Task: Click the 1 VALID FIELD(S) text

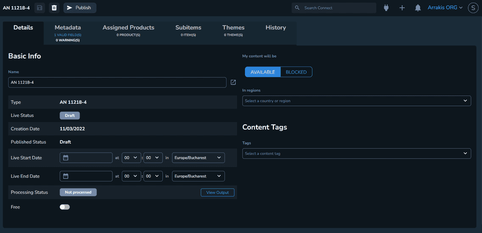Action: [68, 35]
